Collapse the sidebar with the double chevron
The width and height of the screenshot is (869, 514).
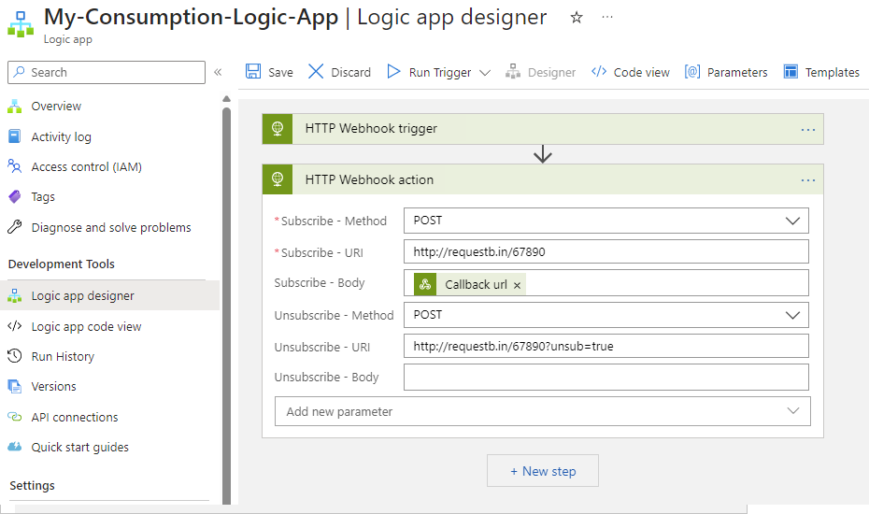pos(218,72)
